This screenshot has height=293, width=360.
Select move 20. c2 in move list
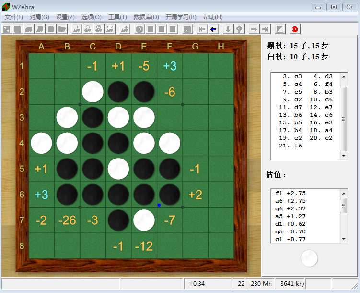click(321, 138)
